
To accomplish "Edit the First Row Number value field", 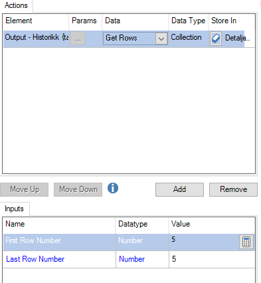I will pyautogui.click(x=204, y=242).
